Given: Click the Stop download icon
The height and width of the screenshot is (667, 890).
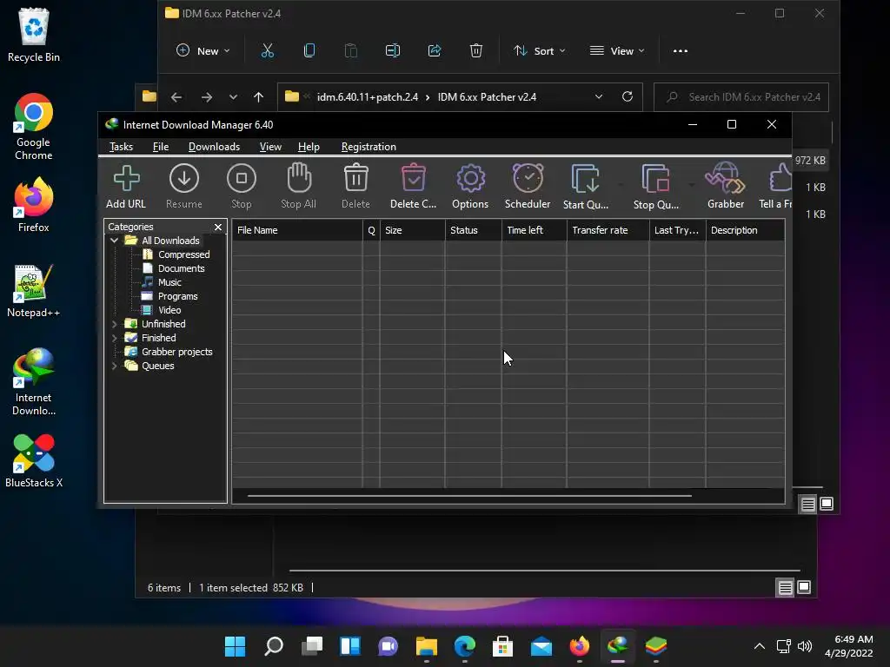Looking at the screenshot, I should pyautogui.click(x=242, y=179).
